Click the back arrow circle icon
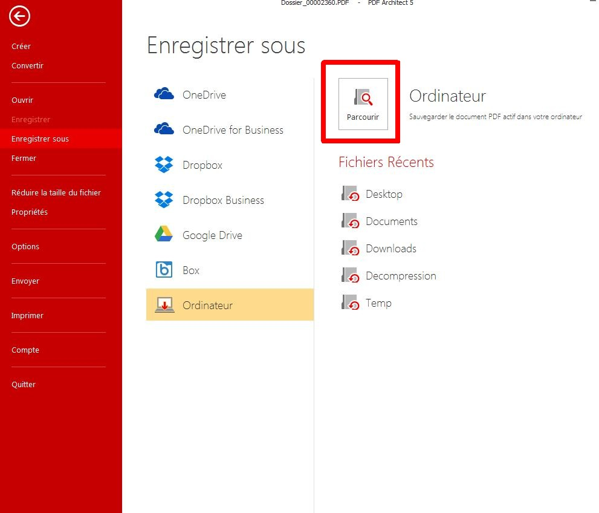 19,16
